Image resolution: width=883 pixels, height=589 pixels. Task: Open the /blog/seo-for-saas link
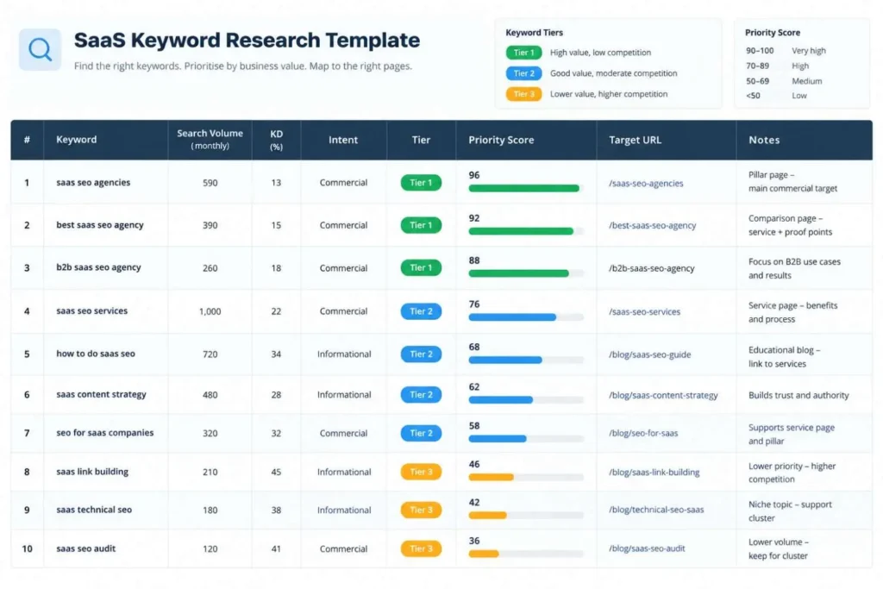[643, 433]
